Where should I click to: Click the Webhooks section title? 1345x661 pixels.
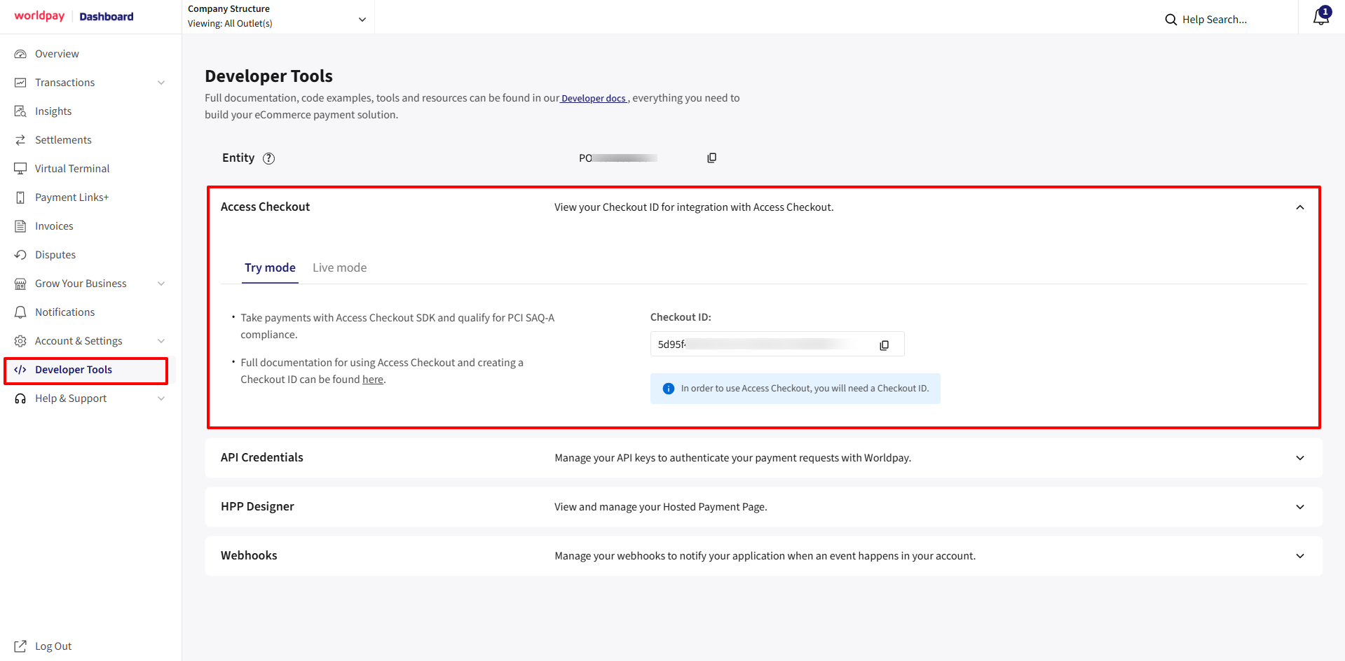(x=249, y=555)
